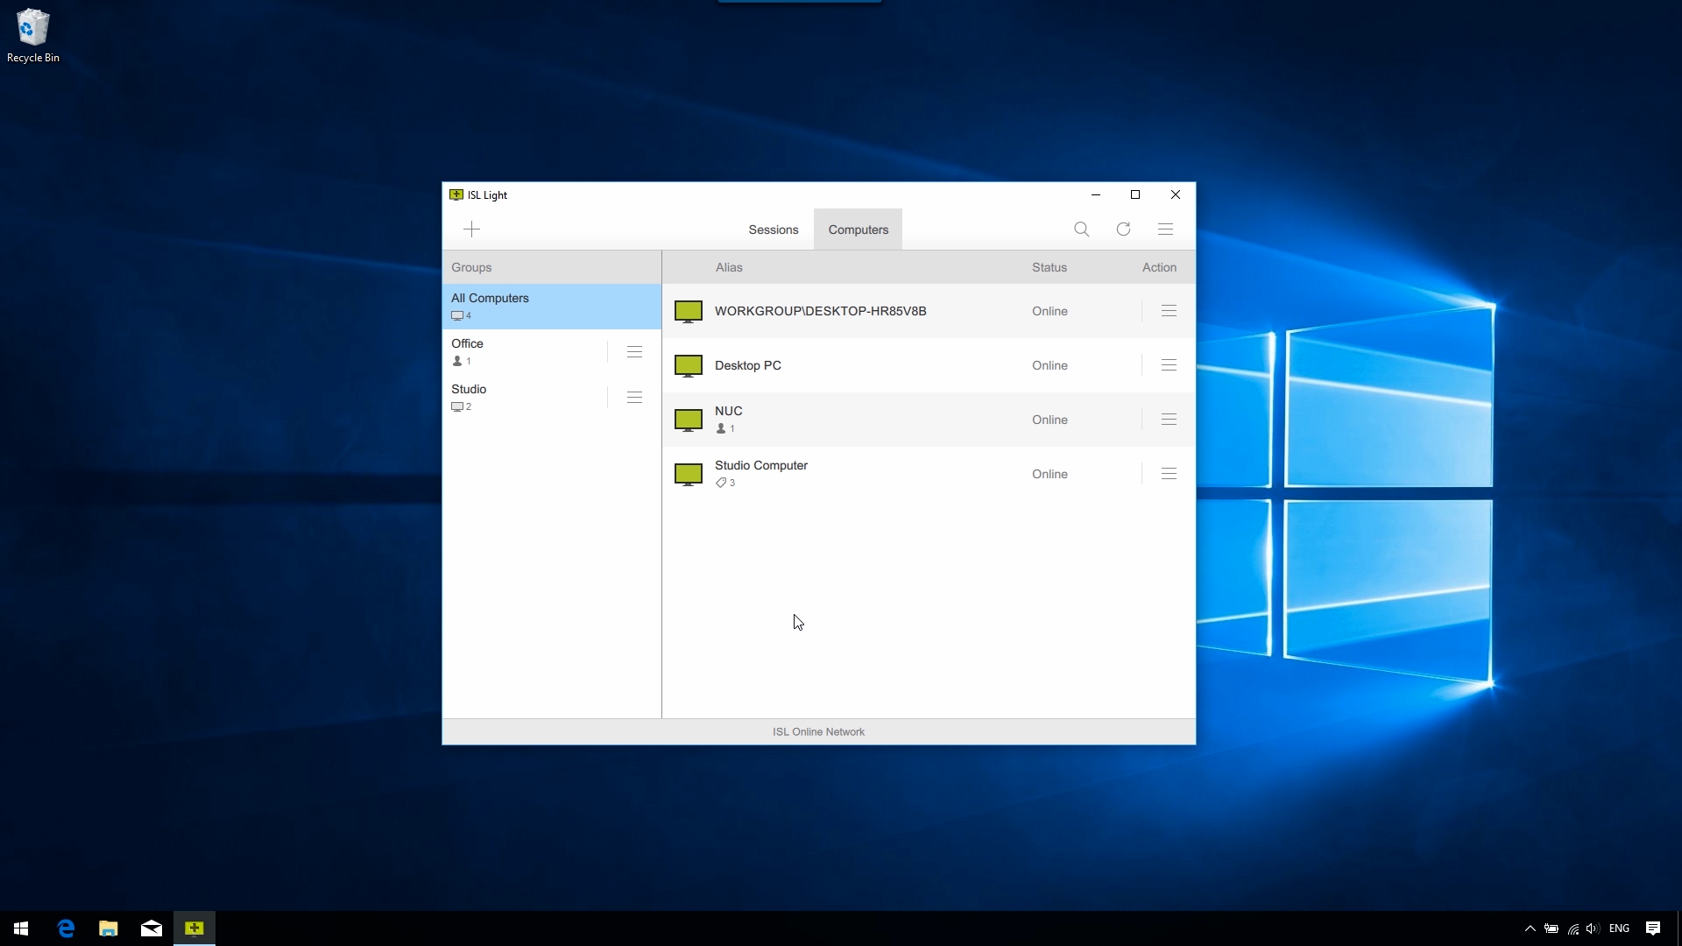The image size is (1682, 946).
Task: Click the monitor icon of NUC
Action: [x=689, y=420]
